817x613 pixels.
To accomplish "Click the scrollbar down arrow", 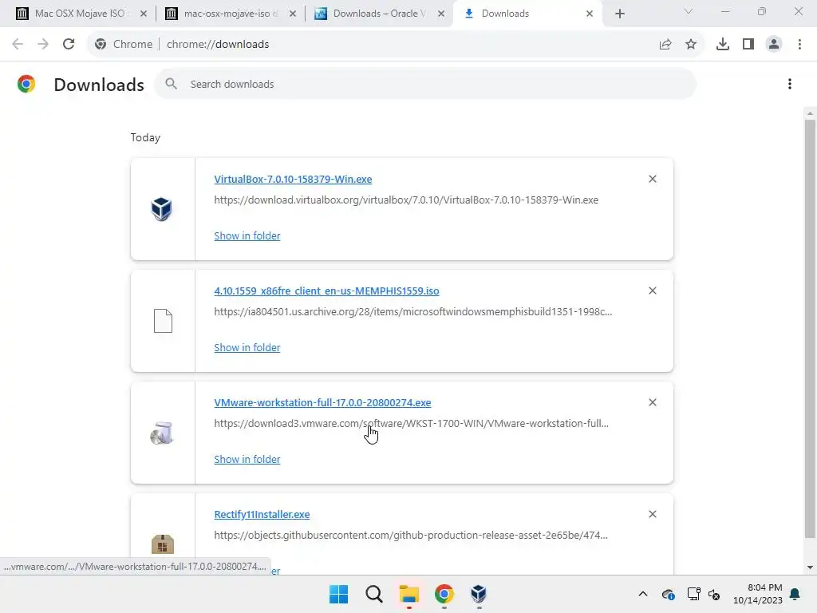I will click(810, 568).
